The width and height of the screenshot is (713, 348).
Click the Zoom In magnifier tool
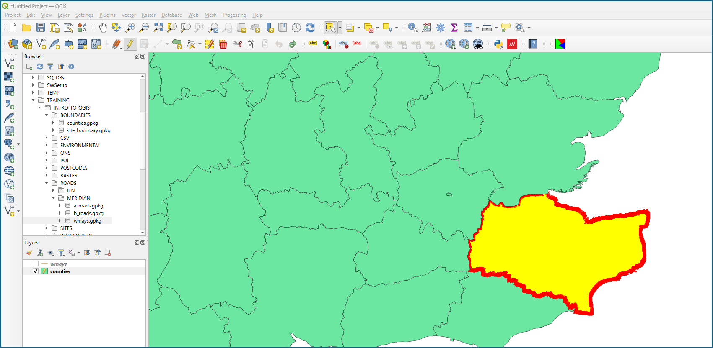130,28
